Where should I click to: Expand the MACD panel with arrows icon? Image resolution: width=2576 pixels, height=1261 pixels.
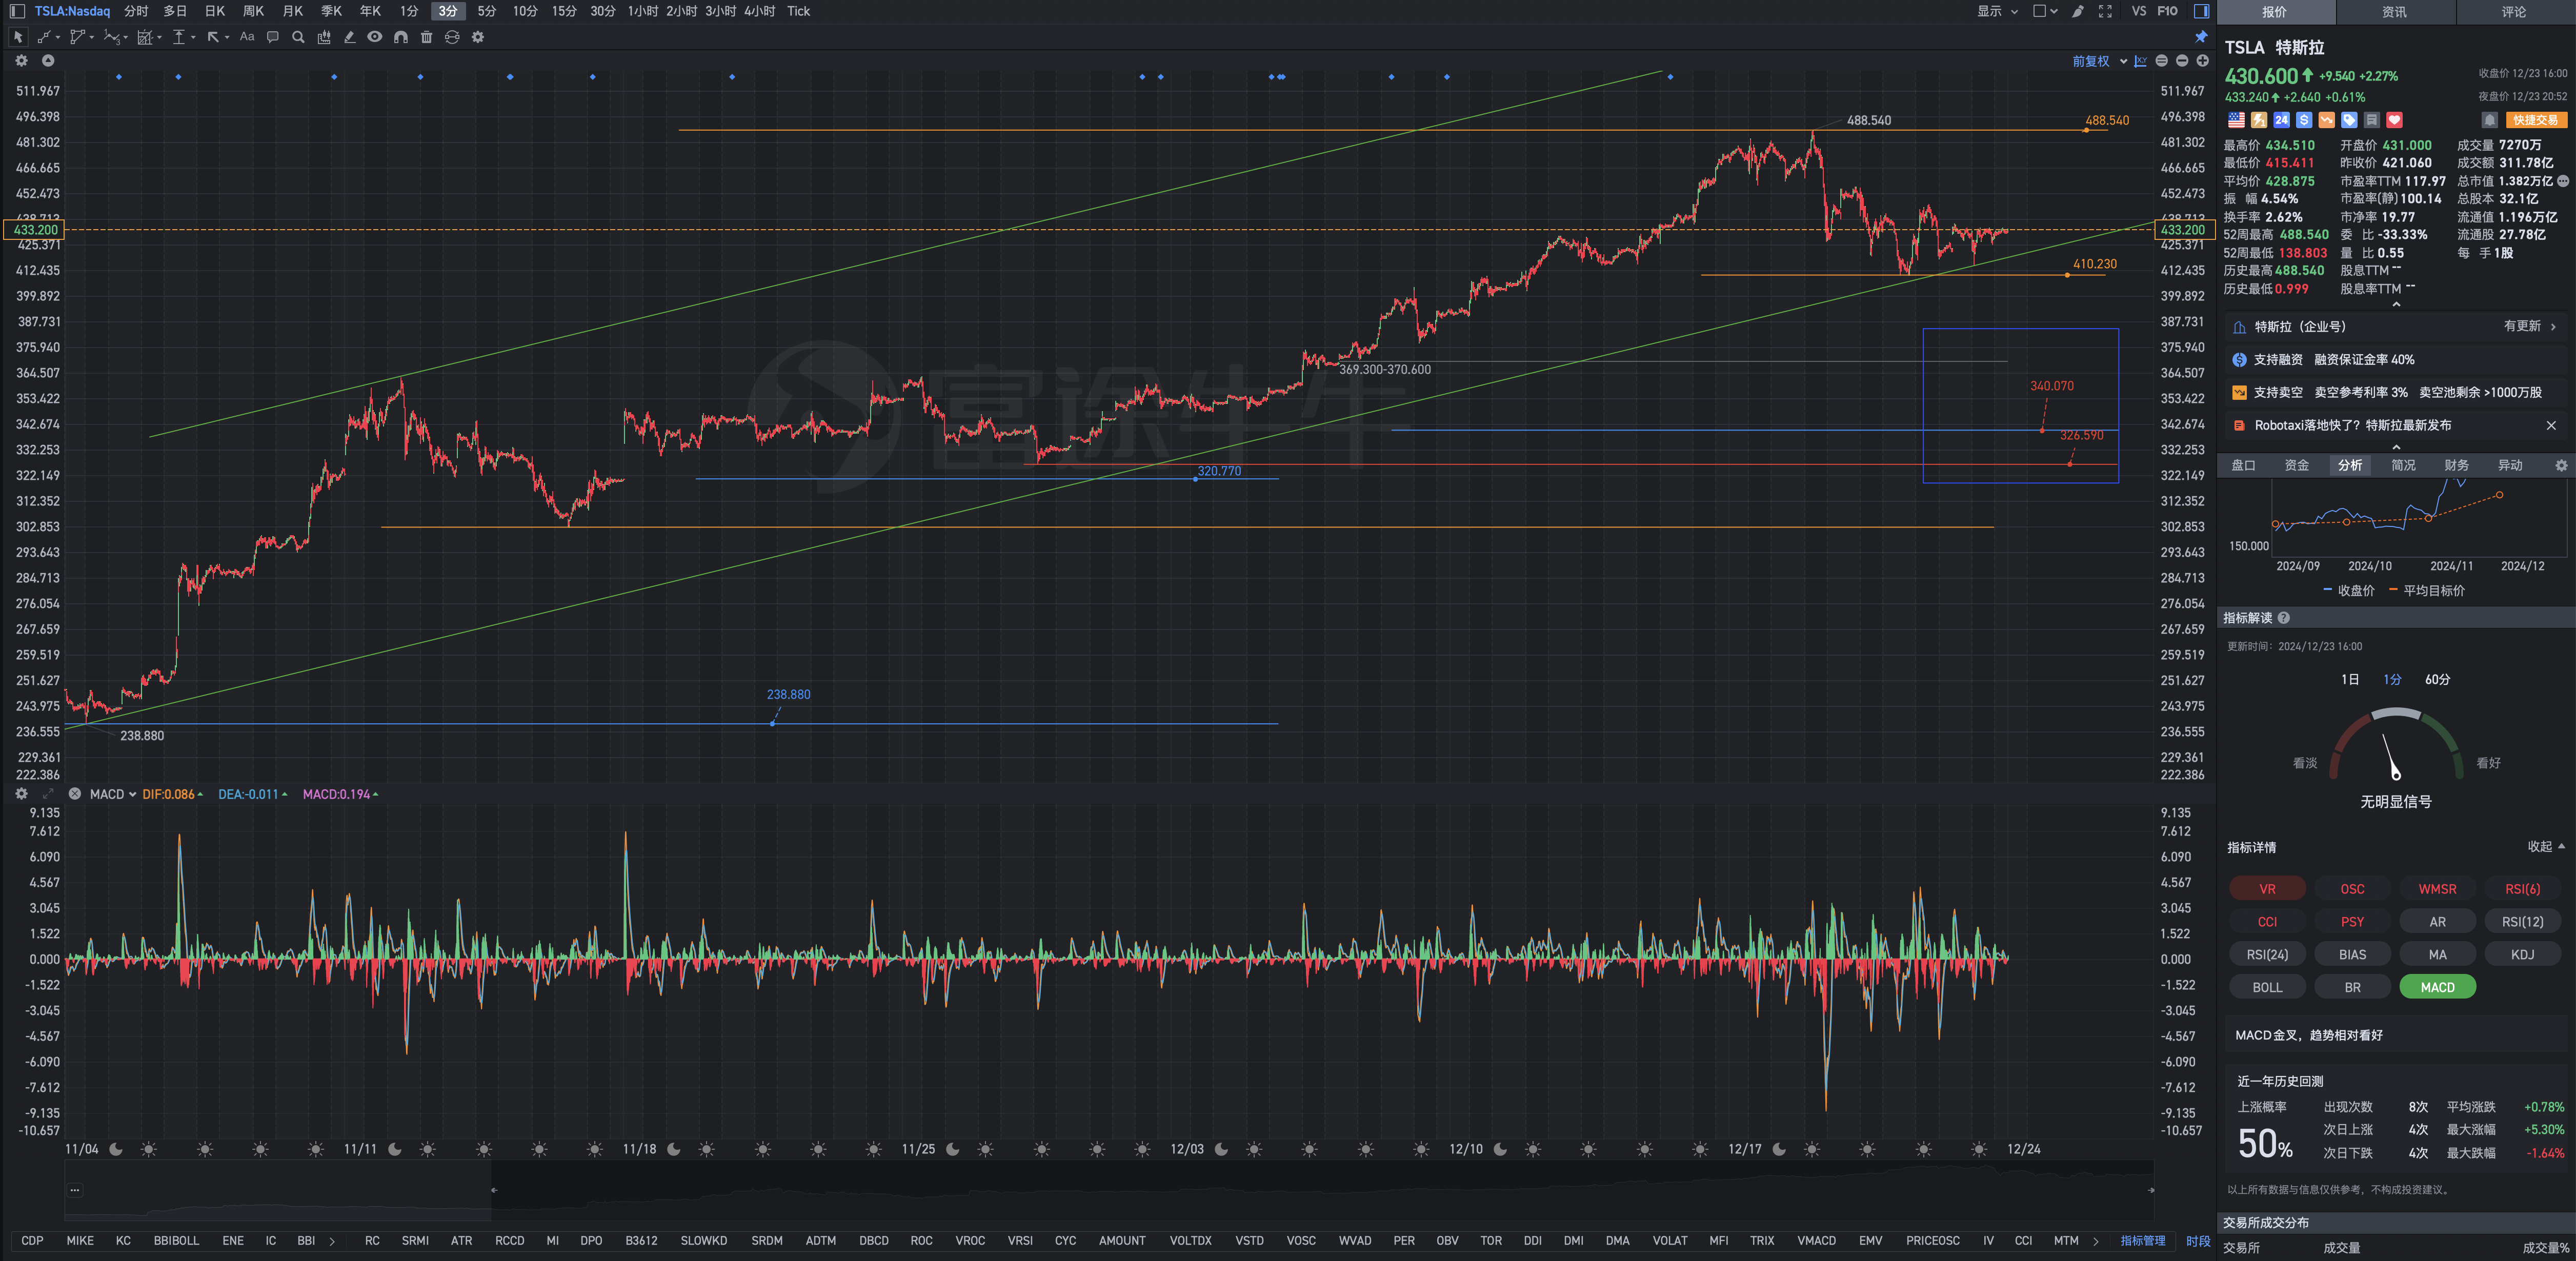(48, 794)
